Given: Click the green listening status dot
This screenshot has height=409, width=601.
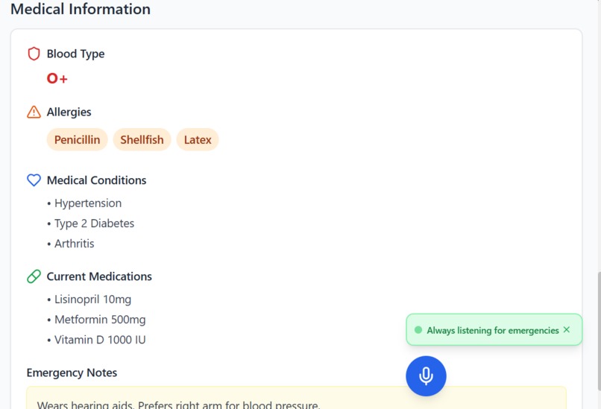Looking at the screenshot, I should [x=418, y=330].
